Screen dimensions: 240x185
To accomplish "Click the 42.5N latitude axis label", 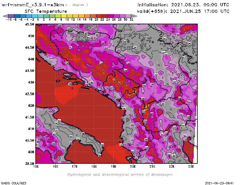I will click(29, 94).
